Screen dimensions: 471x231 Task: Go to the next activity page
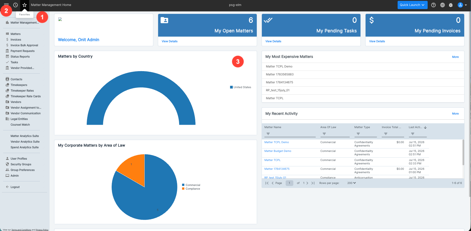pos(307,183)
